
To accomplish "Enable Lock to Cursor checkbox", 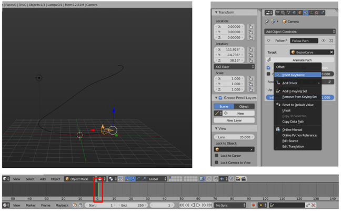I will point(217,156).
